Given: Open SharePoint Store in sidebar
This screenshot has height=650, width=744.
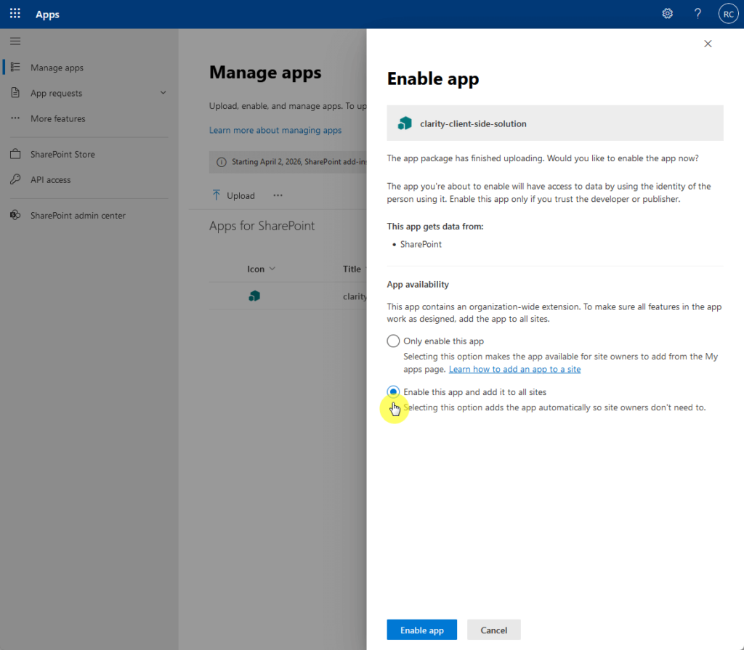Looking at the screenshot, I should click(x=62, y=154).
